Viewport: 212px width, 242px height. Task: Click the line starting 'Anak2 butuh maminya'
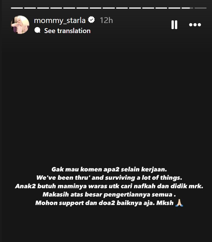109,186
